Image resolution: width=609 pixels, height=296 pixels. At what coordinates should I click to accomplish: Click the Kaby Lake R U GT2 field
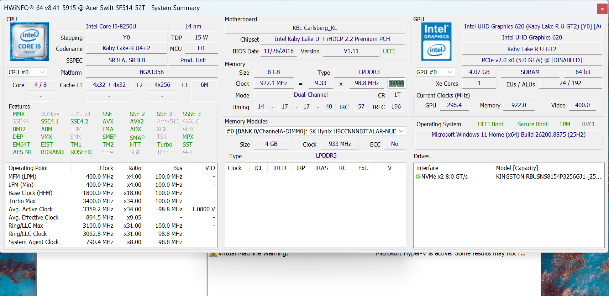[532, 49]
